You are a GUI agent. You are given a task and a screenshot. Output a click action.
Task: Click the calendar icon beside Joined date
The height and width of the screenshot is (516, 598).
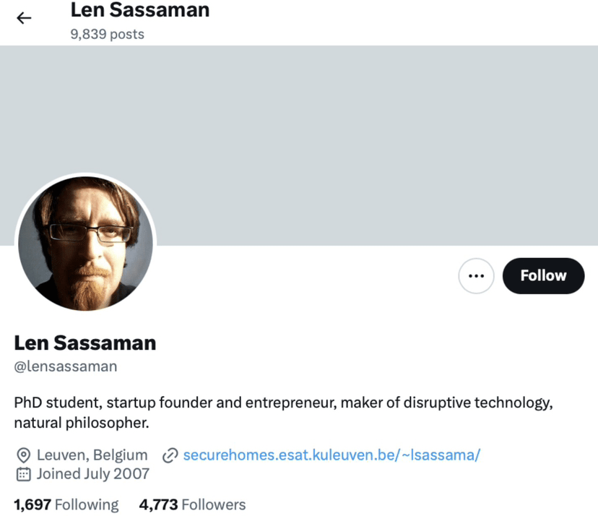pyautogui.click(x=23, y=474)
